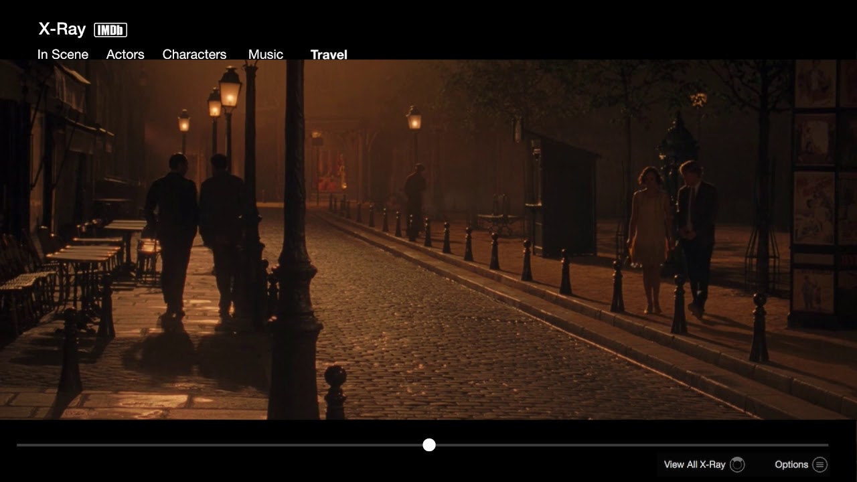
Task: Click the Options label
Action: click(x=791, y=465)
